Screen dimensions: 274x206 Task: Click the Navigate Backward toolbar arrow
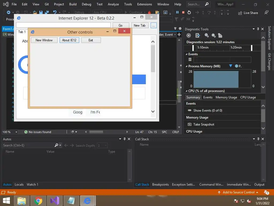pyautogui.click(x=8, y=12)
